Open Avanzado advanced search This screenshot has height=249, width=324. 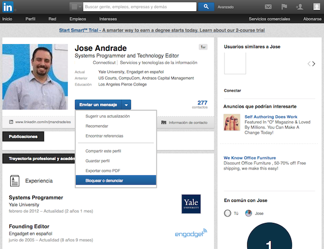pyautogui.click(x=225, y=7)
